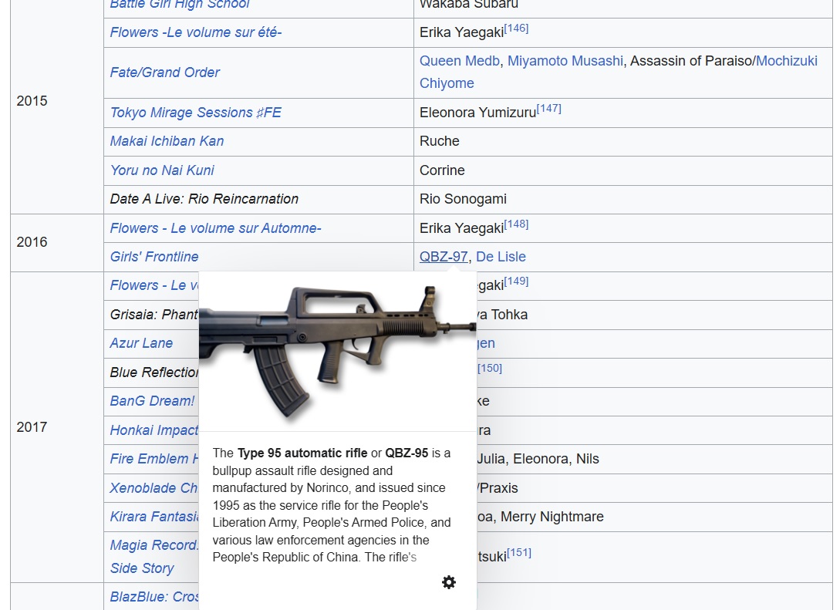Open the BanG Dream! link
840x610 pixels.
[152, 401]
